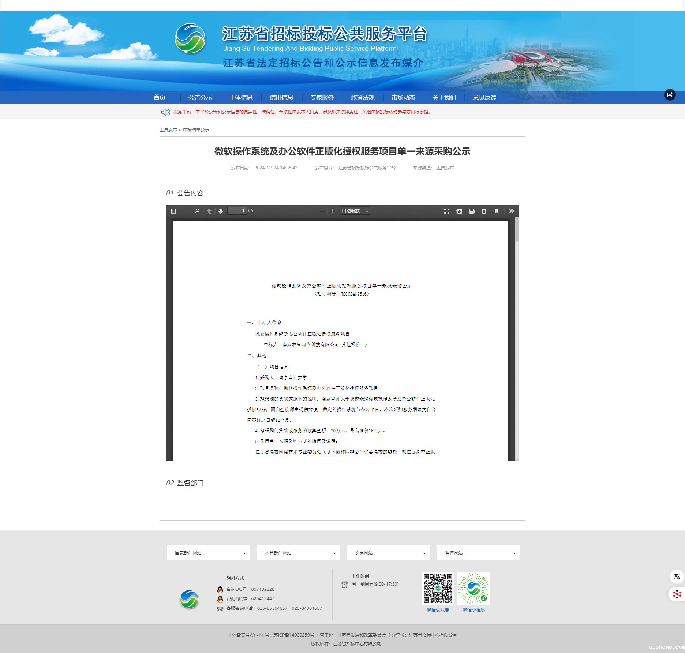Zoom out with the minus button

click(x=321, y=211)
